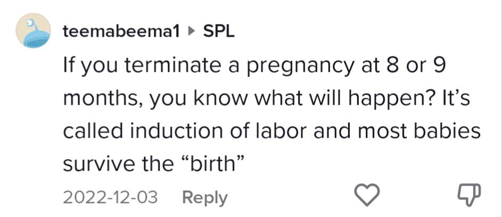Open teemabeema1's profile avatar
This screenshot has width=502, height=217.
(33, 31)
